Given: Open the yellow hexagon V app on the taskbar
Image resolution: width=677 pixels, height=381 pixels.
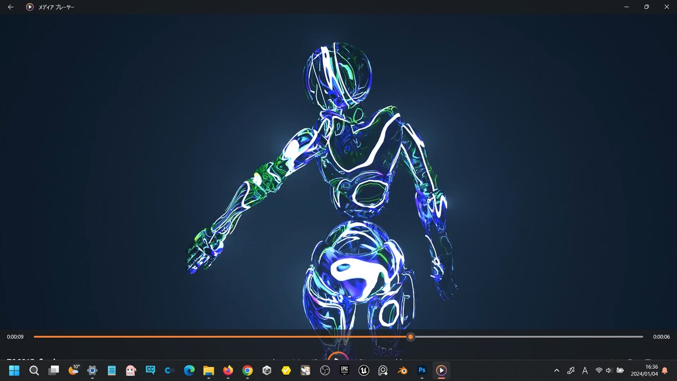Looking at the screenshot, I should tap(286, 370).
